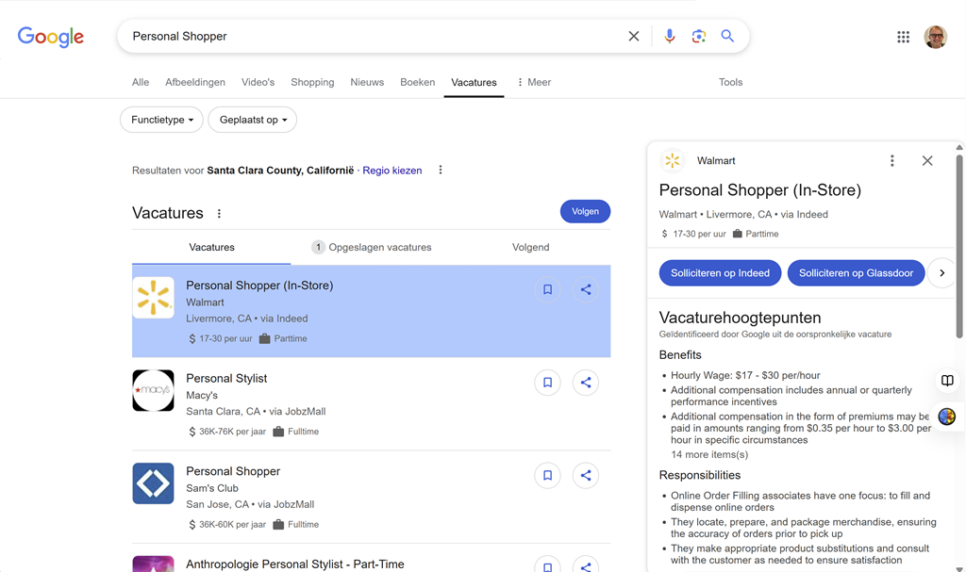
Task: Clear the search box text
Action: (x=634, y=37)
